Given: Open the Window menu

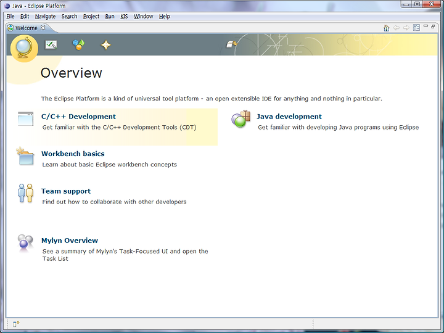Looking at the screenshot, I should click(x=143, y=17).
